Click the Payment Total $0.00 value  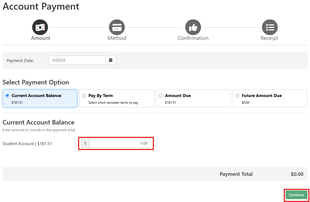[297, 174]
